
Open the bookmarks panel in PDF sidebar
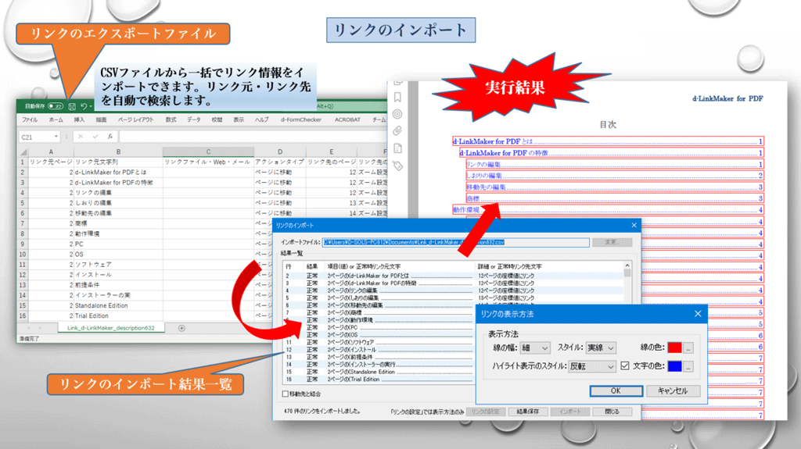(x=397, y=97)
